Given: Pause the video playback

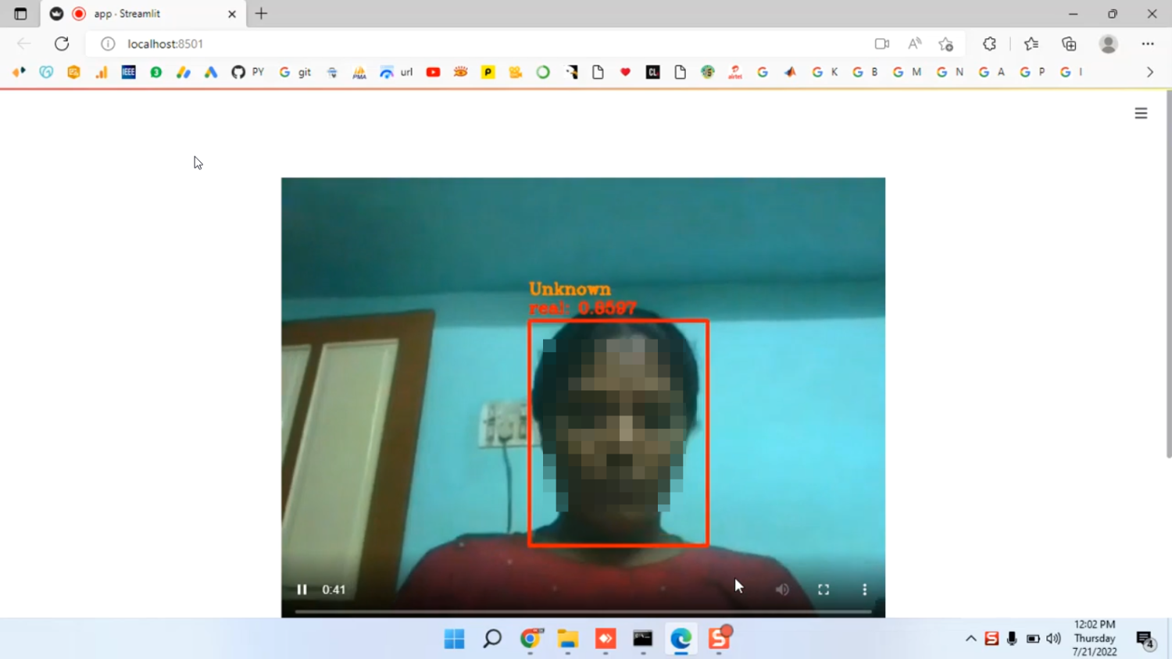Looking at the screenshot, I should point(302,590).
